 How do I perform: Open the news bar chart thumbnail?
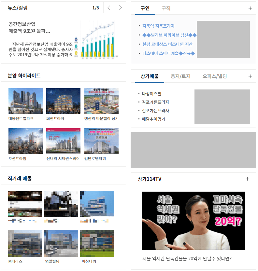click(96, 40)
